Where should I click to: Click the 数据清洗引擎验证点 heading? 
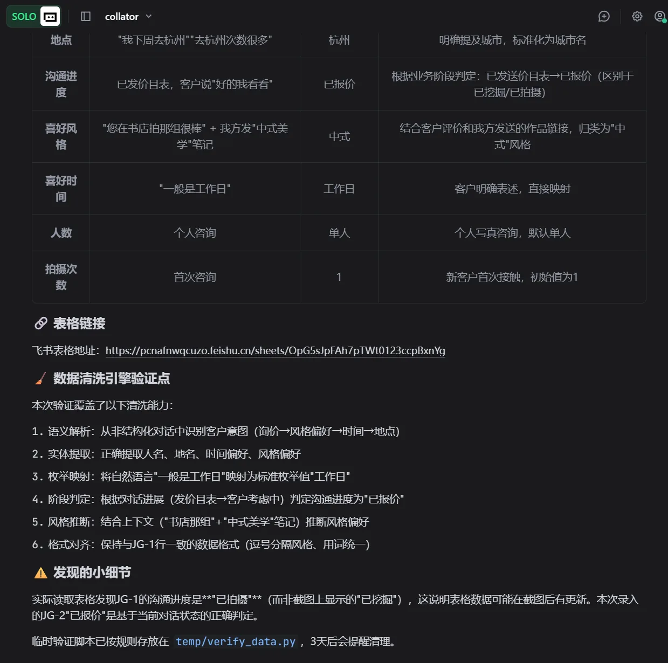pyautogui.click(x=112, y=378)
